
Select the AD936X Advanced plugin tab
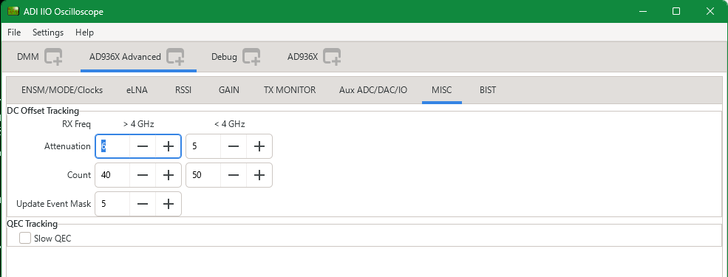point(126,57)
